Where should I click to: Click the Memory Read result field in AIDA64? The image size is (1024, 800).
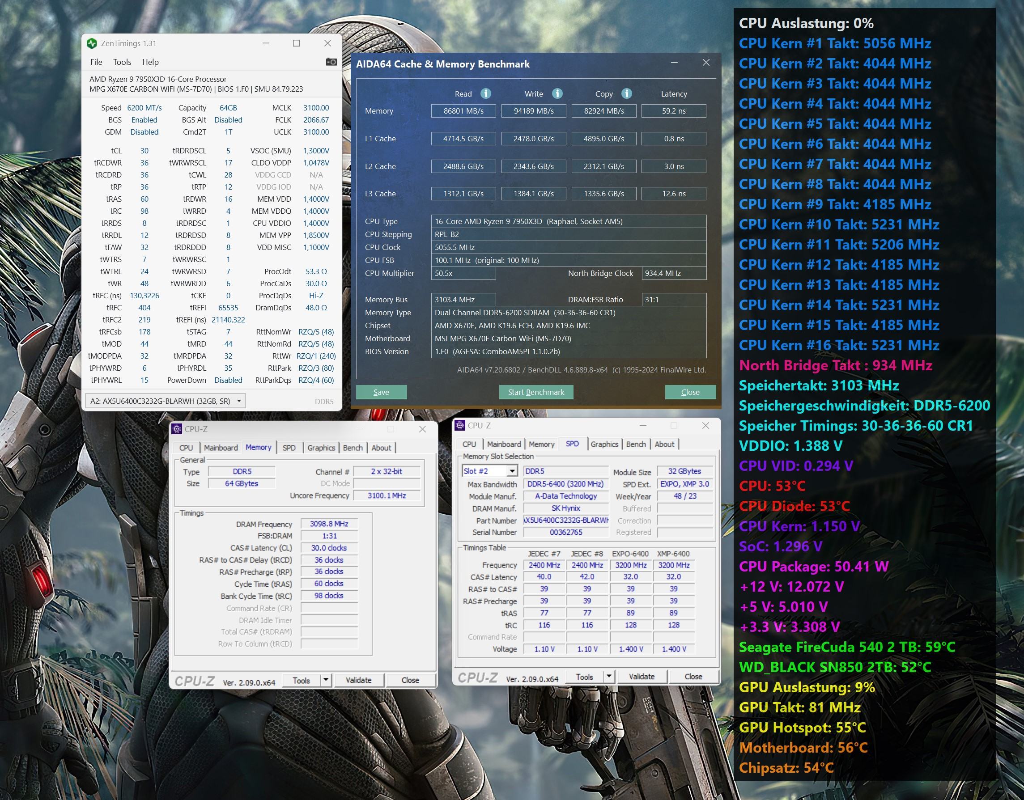point(463,111)
